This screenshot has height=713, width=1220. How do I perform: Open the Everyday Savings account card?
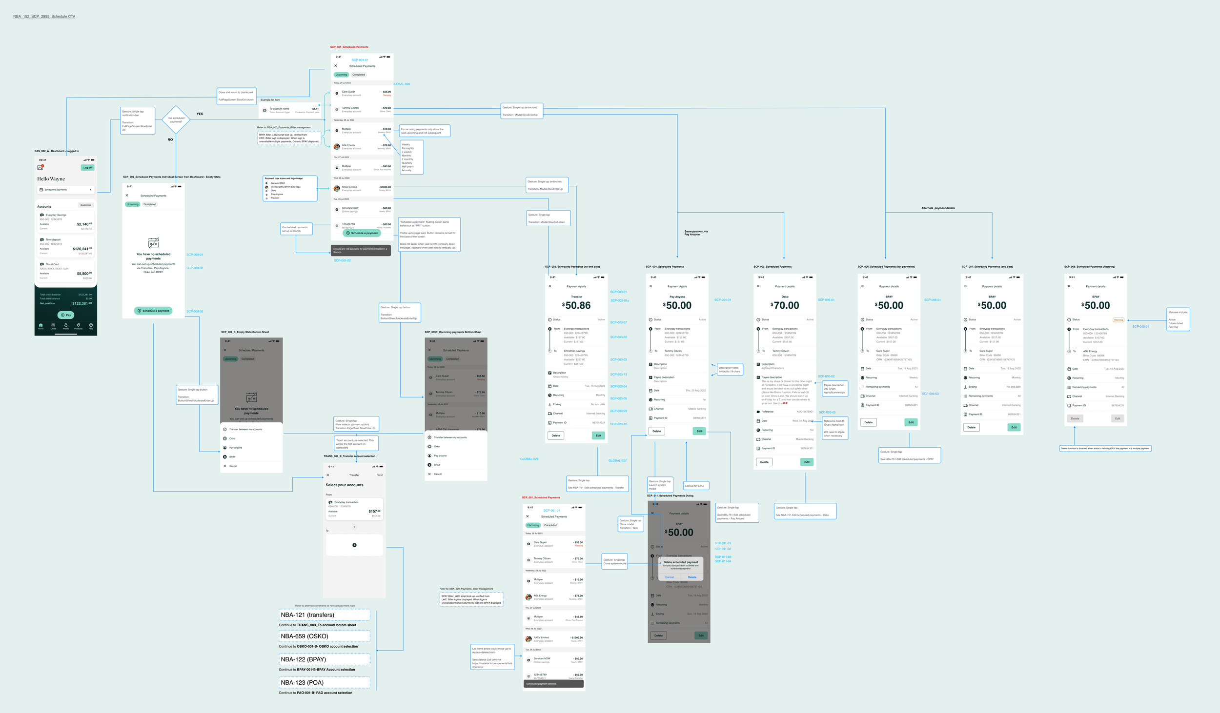pos(66,222)
